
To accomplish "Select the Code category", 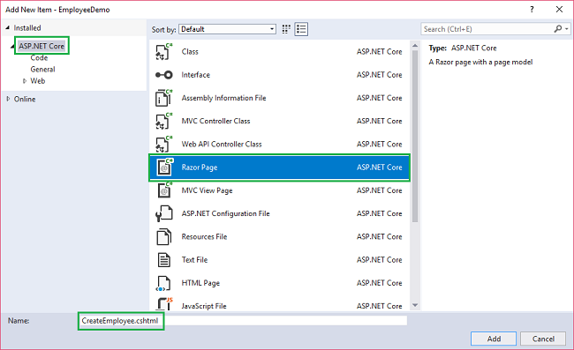I will click(x=39, y=57).
